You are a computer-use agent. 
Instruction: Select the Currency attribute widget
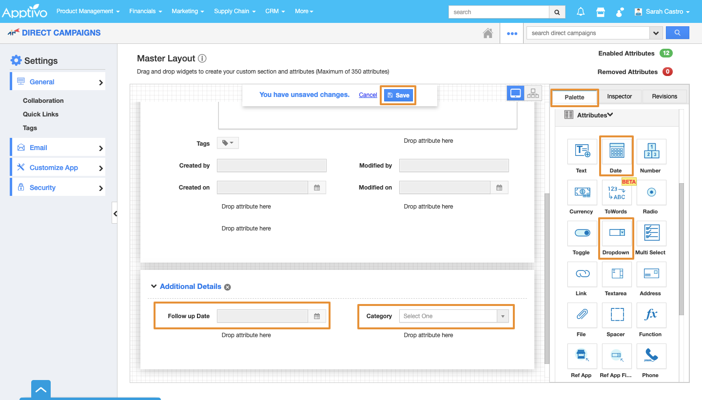pos(582,192)
